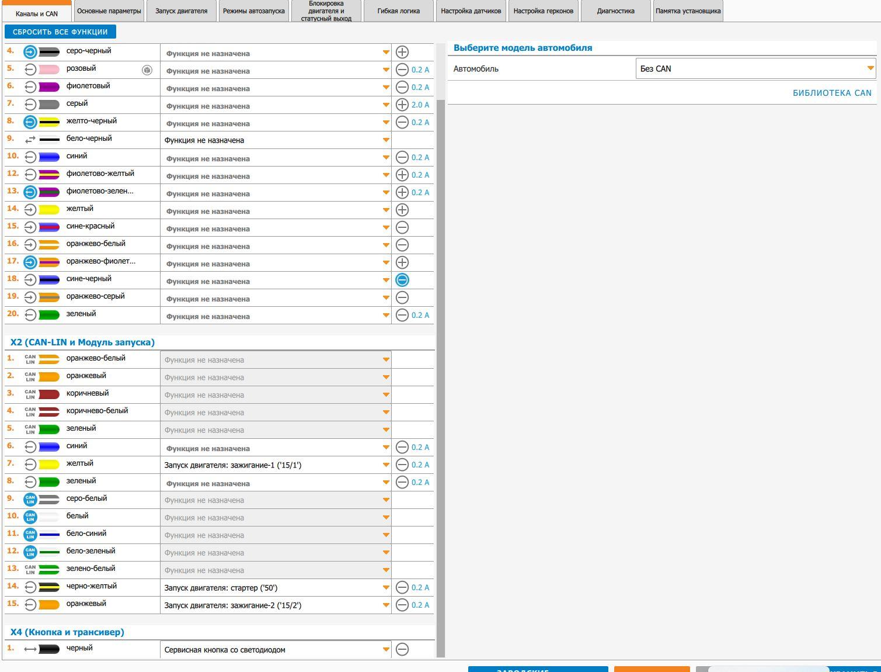Open Запуск двигателя tab
881x672 pixels.
pos(182,11)
